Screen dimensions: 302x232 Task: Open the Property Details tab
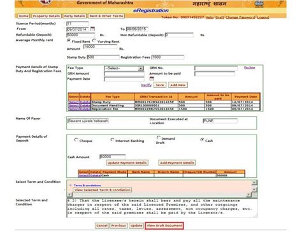(x=47, y=16)
